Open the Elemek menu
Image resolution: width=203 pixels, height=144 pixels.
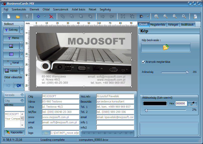tap(34, 9)
